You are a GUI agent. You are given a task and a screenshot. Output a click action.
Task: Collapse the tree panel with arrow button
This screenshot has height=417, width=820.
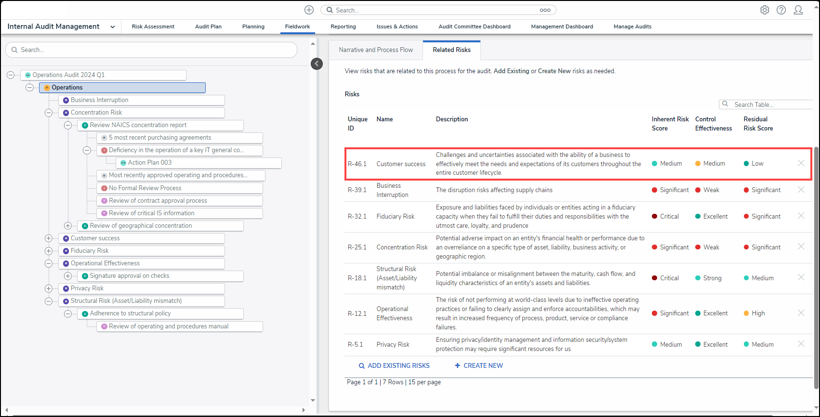(x=317, y=64)
